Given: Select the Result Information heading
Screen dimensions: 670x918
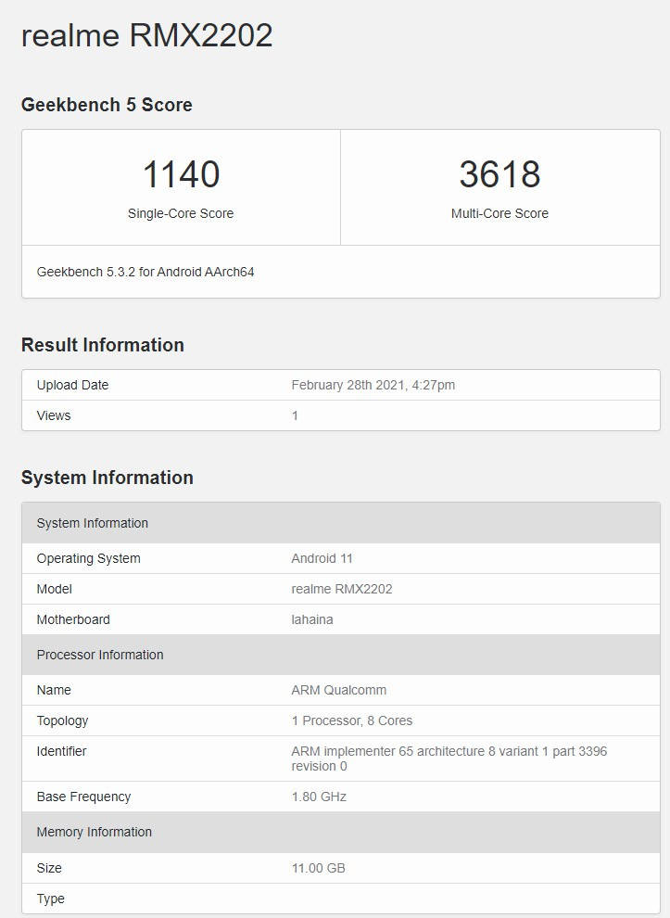Looking at the screenshot, I should (103, 345).
